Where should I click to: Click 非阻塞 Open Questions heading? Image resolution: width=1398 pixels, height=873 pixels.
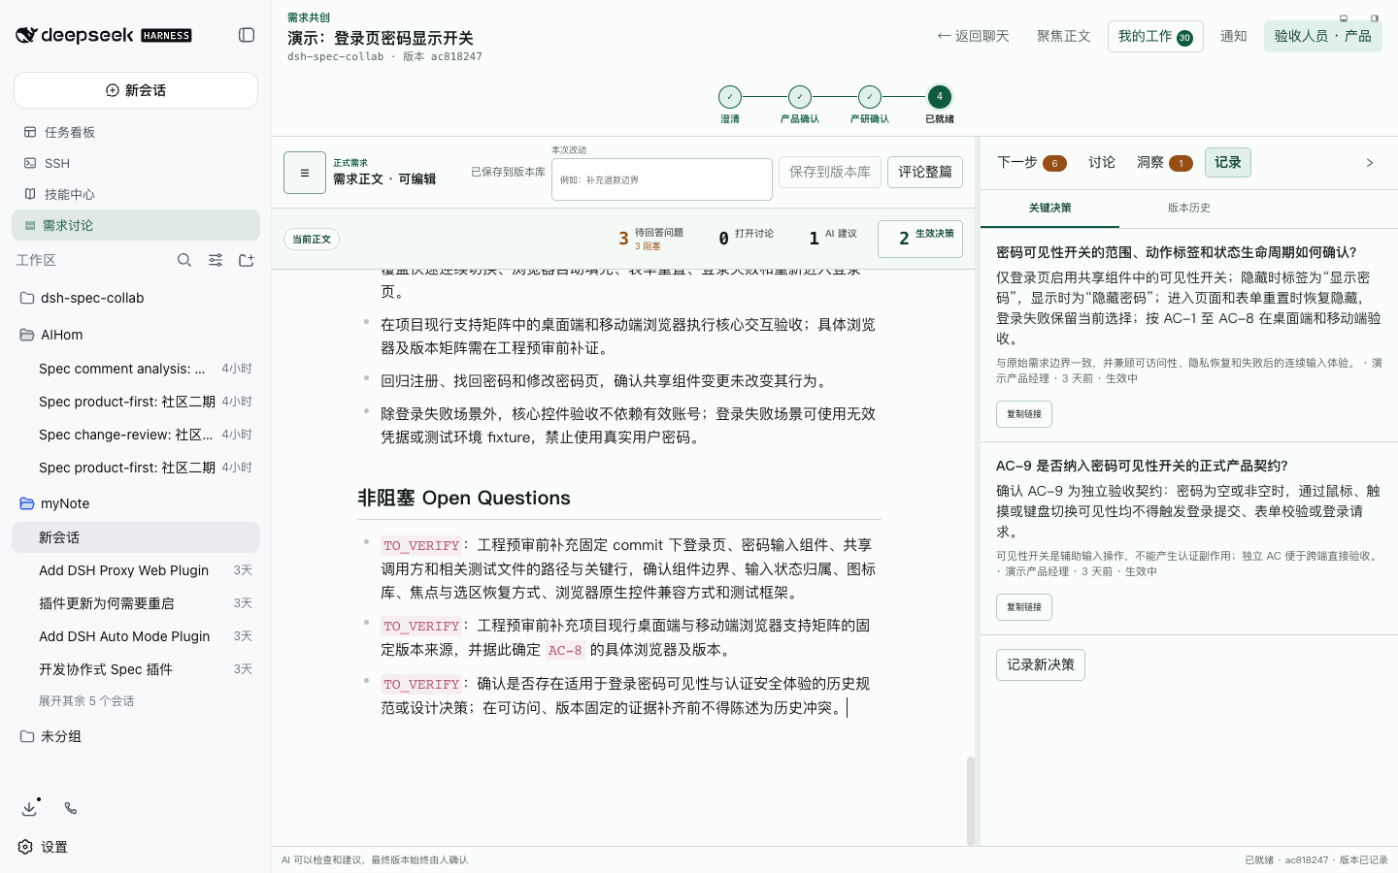464,498
